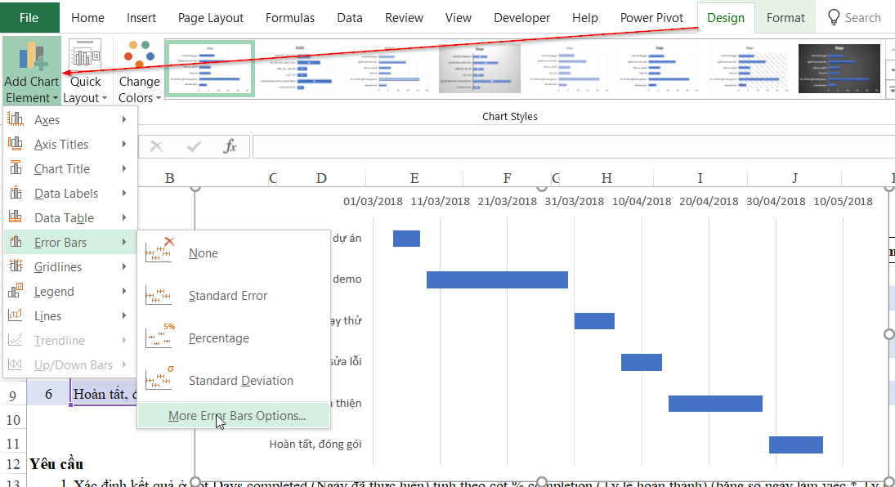Switch to the Power Pivot tab

[x=651, y=16]
